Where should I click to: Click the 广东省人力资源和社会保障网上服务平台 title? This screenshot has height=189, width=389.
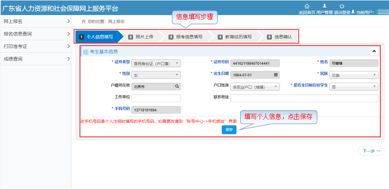coord(60,9)
